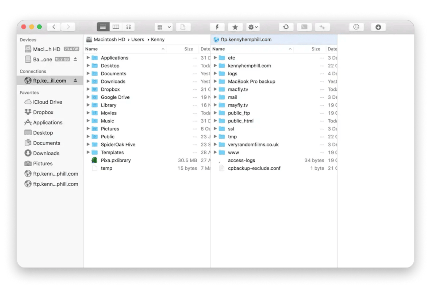Image resolution: width=431 pixels, height=290 pixels.
Task: Open the gear action dropdown menu
Action: point(253,27)
